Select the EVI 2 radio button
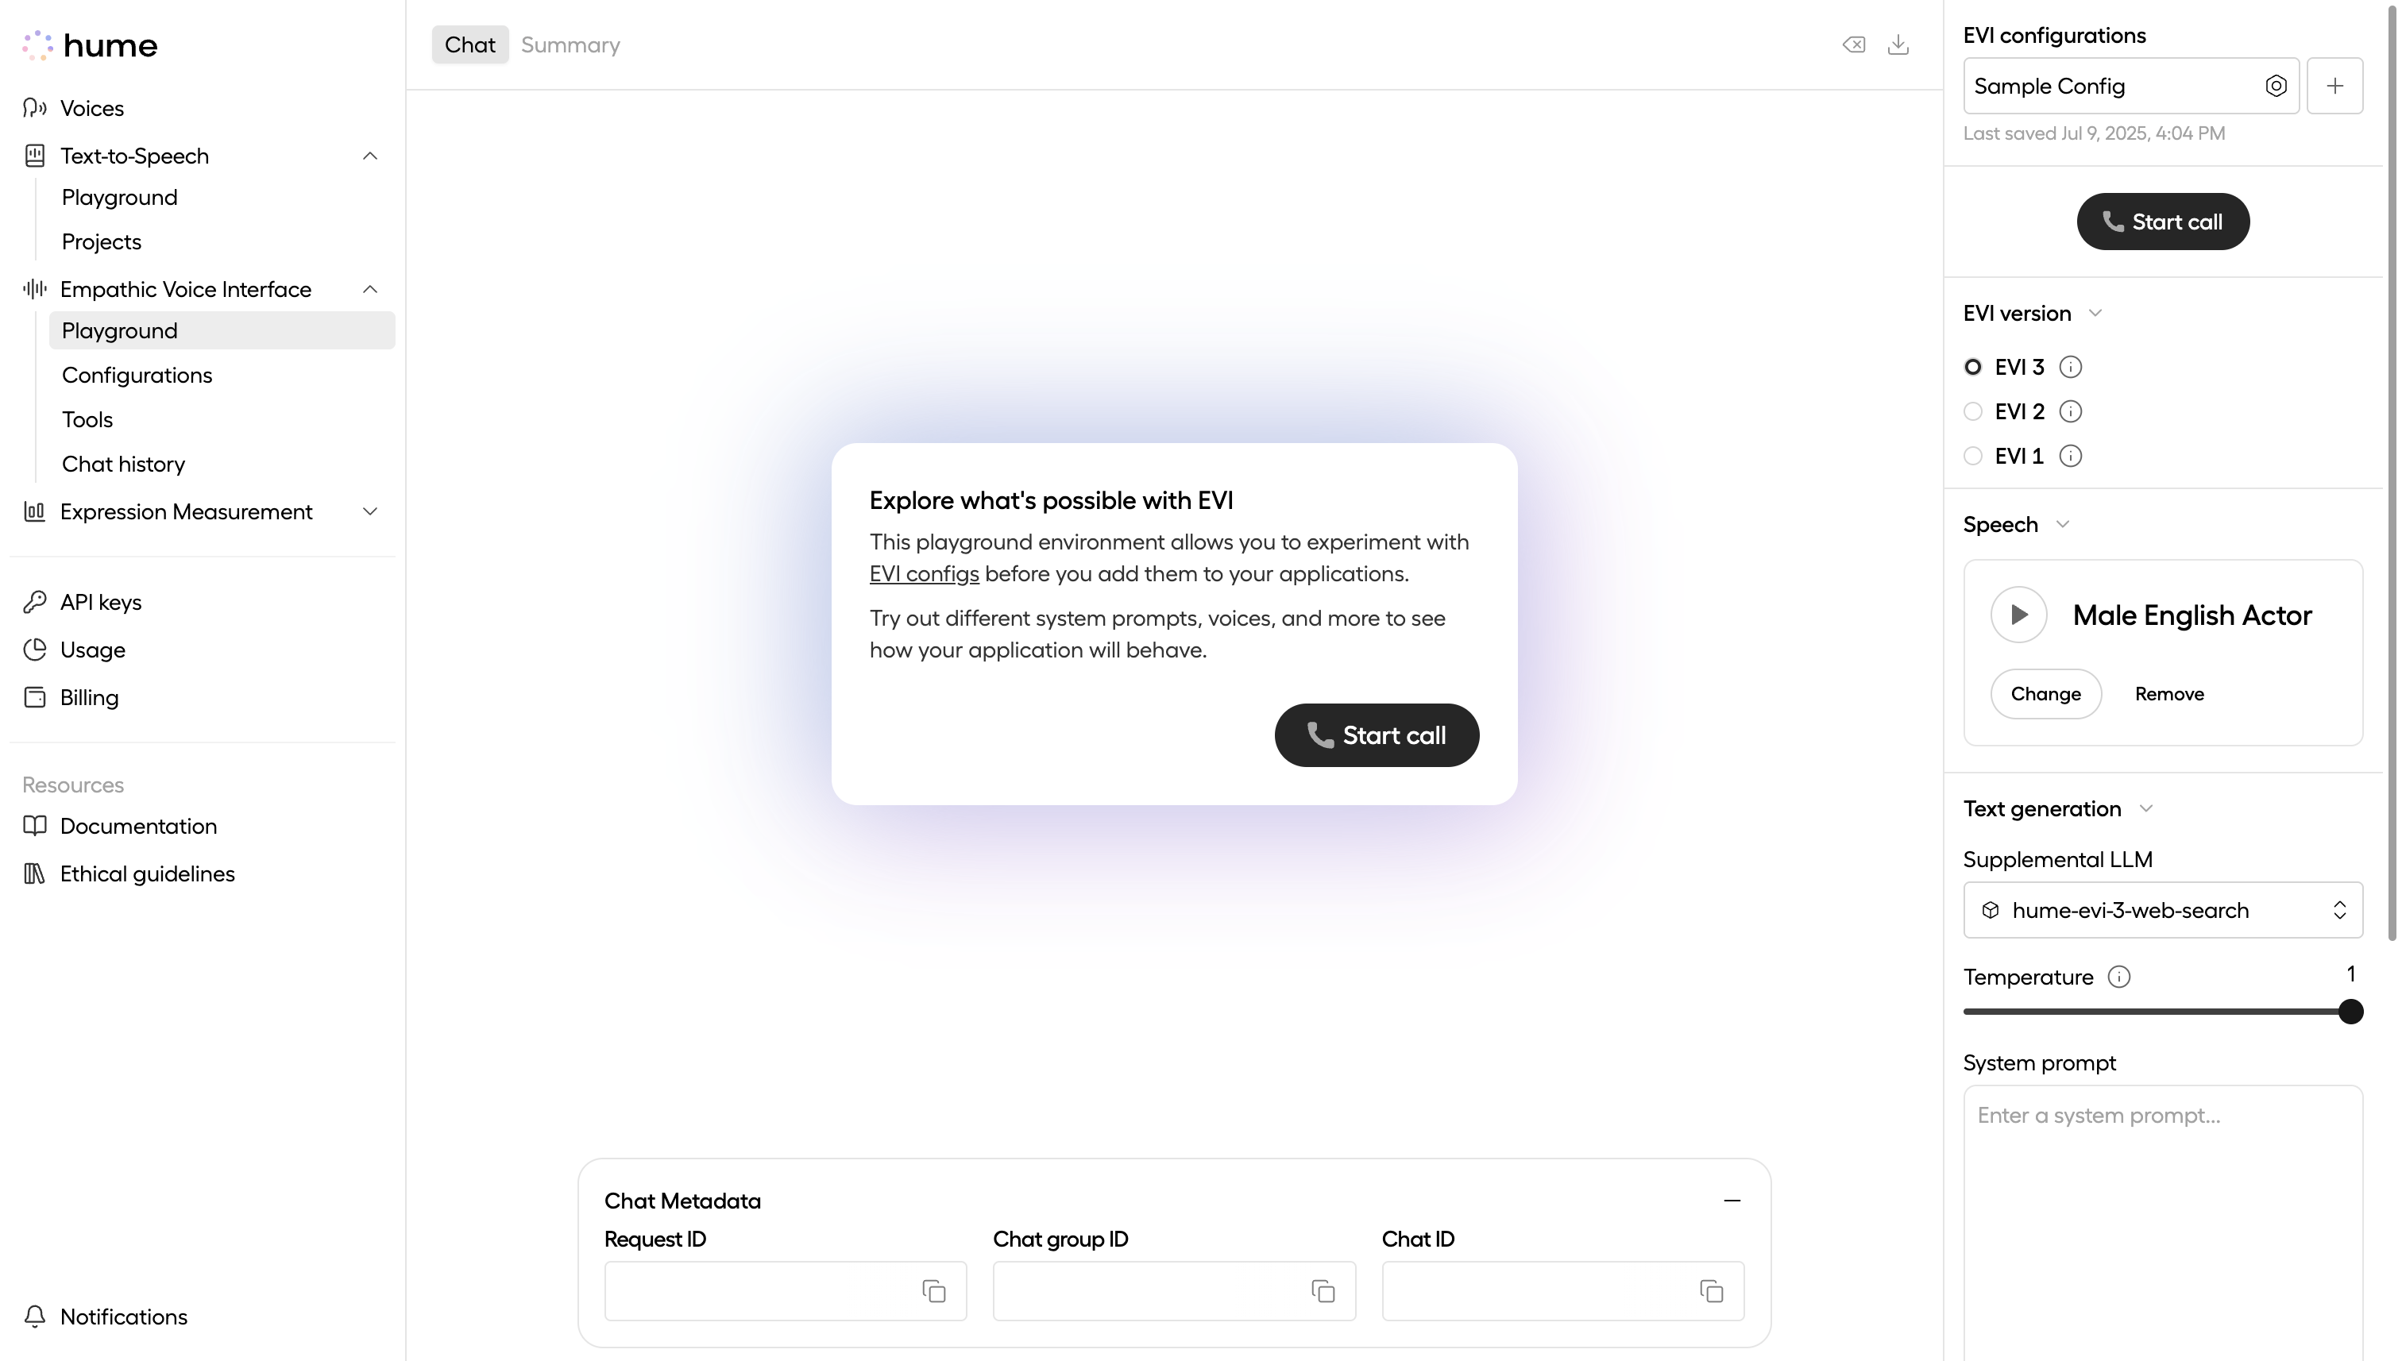The image size is (2402, 1361). click(1973, 411)
